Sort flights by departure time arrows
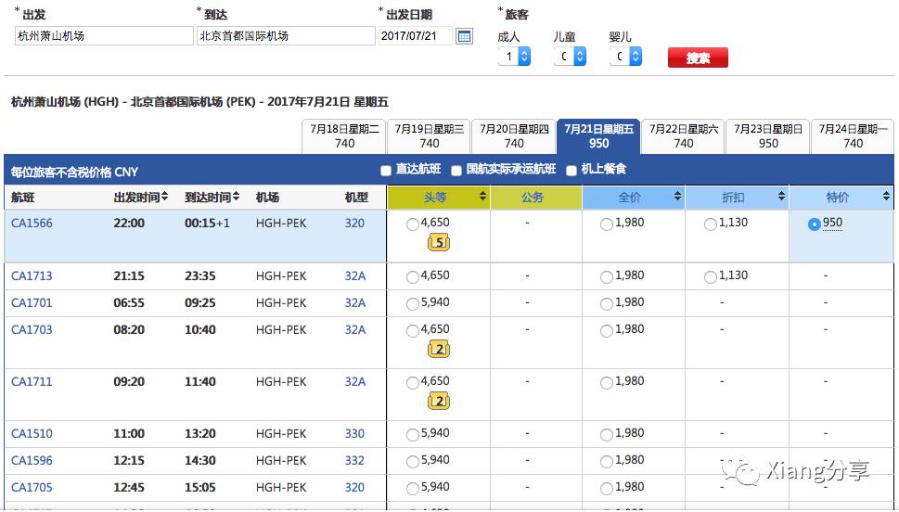The width and height of the screenshot is (899, 512). pos(165,198)
